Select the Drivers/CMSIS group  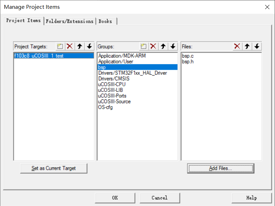(137, 79)
